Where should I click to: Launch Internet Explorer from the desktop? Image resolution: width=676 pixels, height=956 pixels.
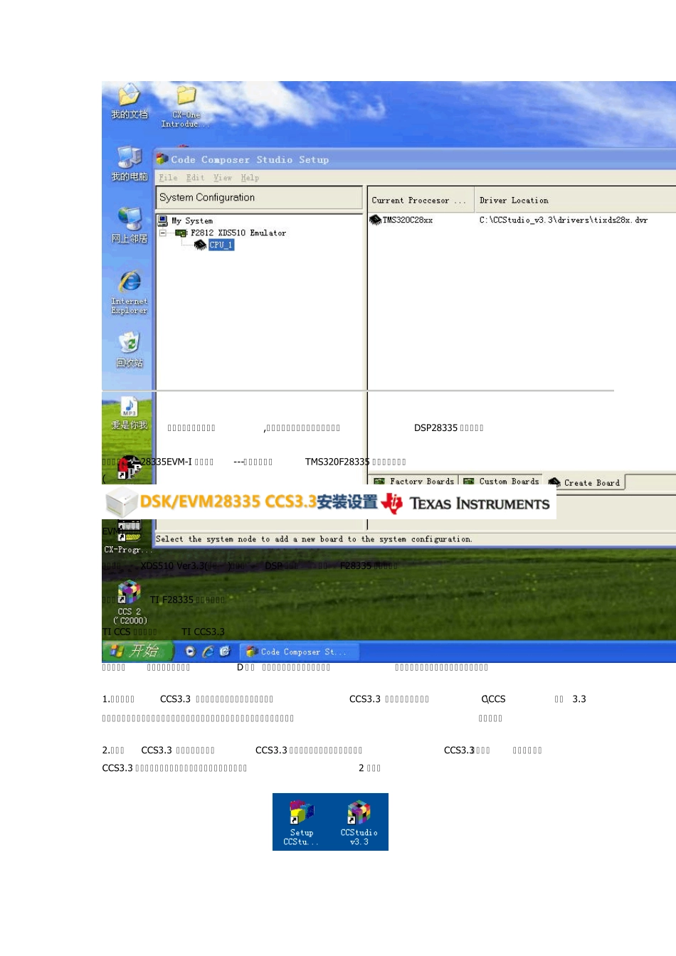129,292
